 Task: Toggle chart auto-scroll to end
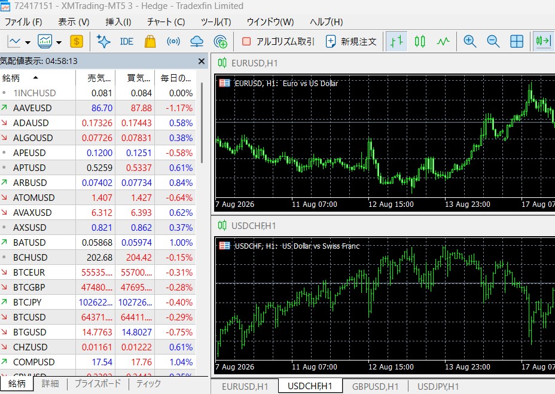[x=543, y=42]
